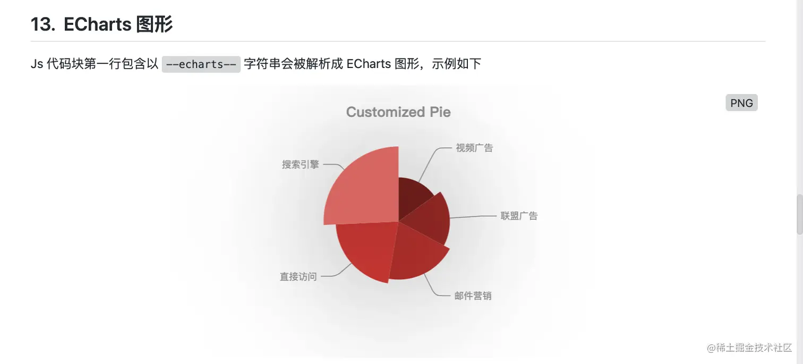803x364 pixels.
Task: Click the 邮件营销 chart label
Action: 473,296
